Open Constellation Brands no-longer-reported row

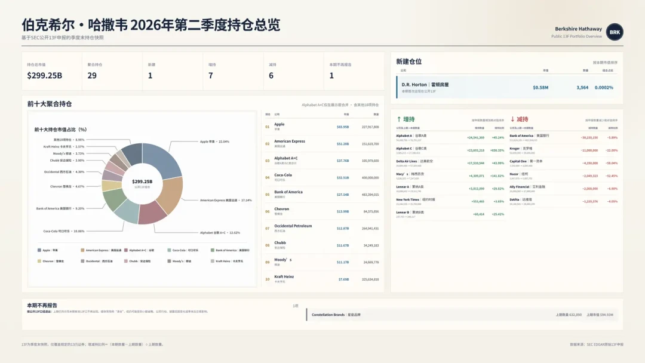click(x=462, y=315)
